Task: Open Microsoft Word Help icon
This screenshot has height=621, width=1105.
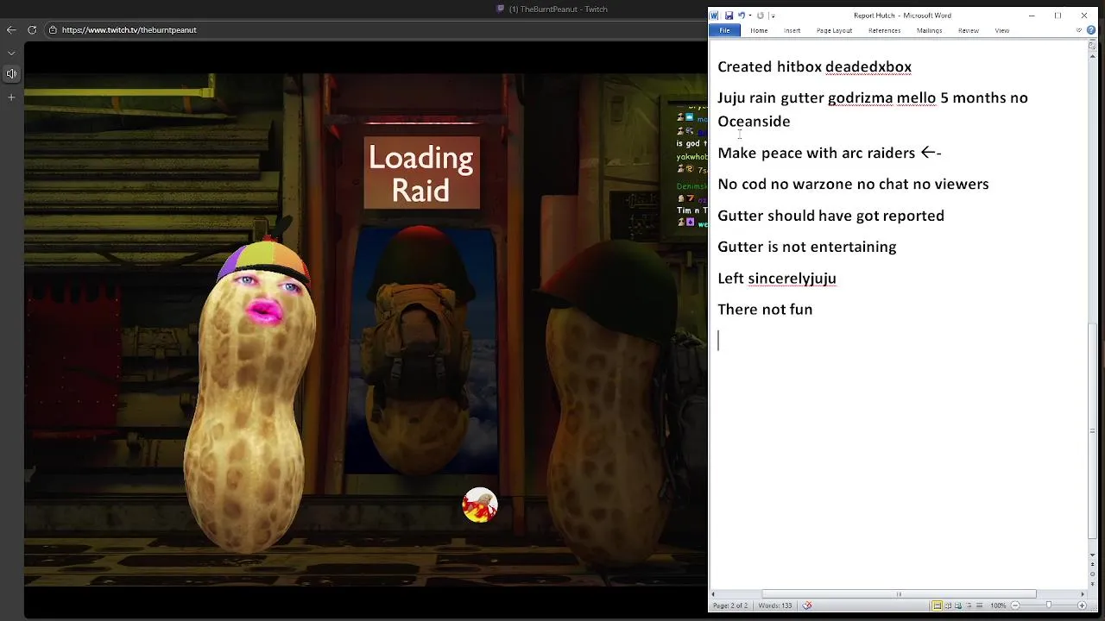Action: 1091,30
